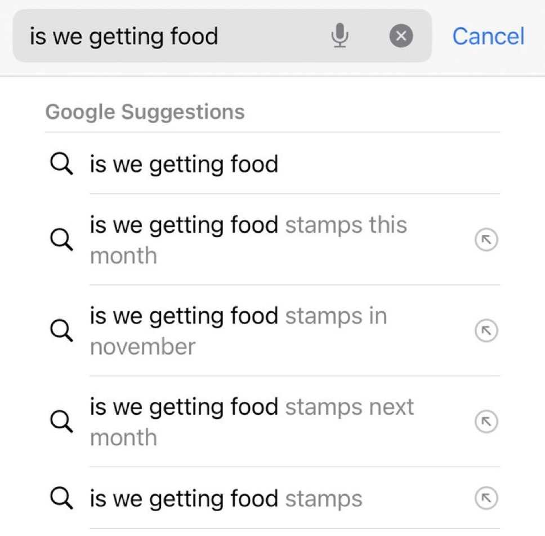Open the 'food stamps next month' suggestion
This screenshot has height=536, width=545.
tap(251, 422)
